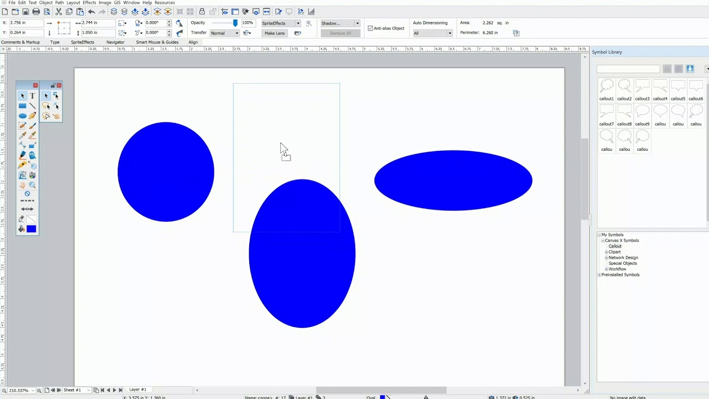Select the Layer #1 tab at the bottom
This screenshot has height=399, width=709.
click(x=137, y=390)
